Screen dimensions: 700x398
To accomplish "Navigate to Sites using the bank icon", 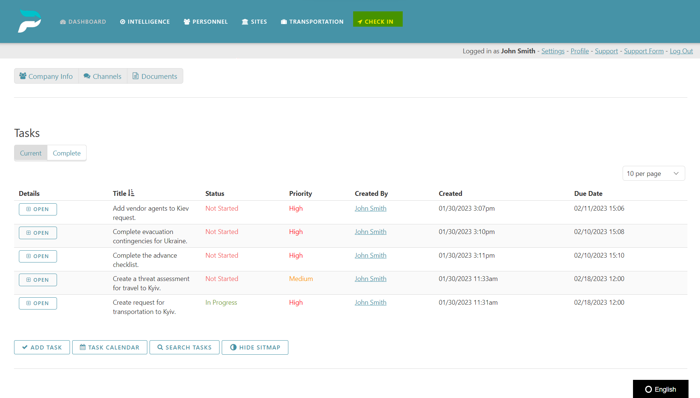I will point(245,21).
